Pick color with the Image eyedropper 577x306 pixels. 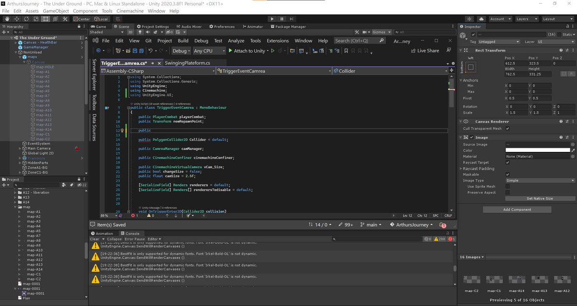[x=573, y=150]
